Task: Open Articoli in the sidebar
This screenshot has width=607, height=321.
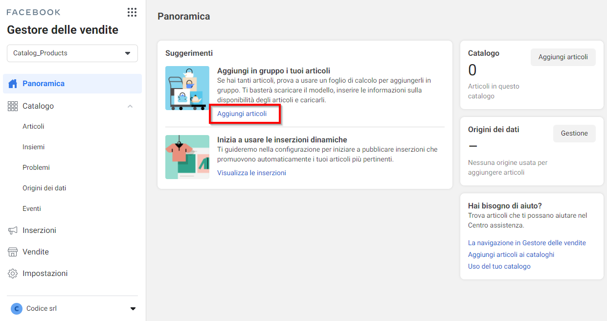Action: (x=33, y=126)
